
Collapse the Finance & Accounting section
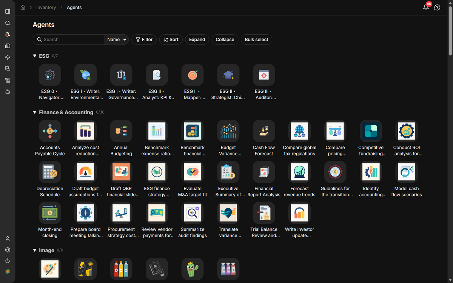[35, 112]
